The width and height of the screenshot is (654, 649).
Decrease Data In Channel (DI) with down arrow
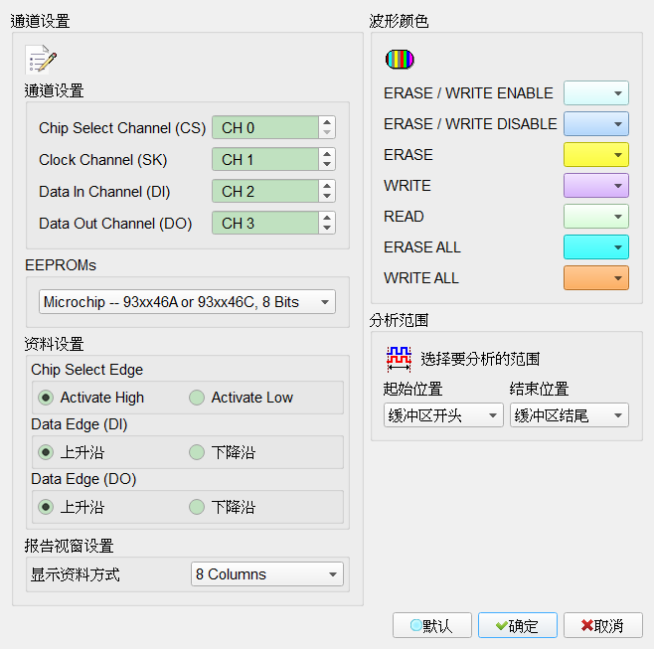pos(327,196)
